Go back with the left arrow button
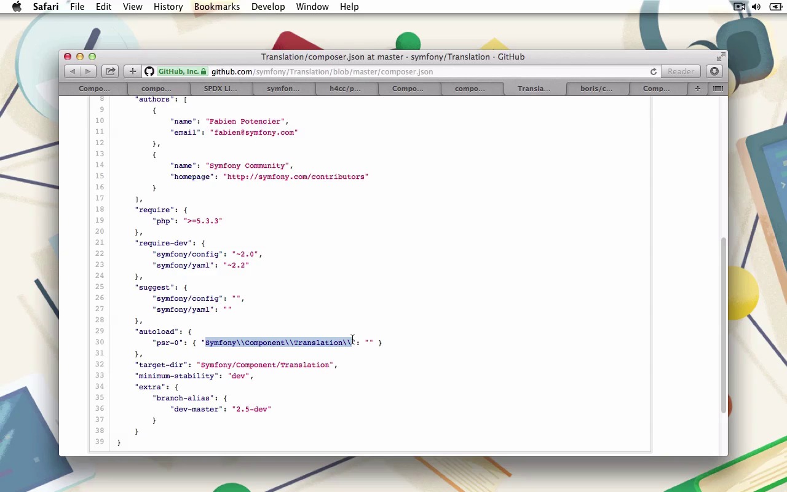 pos(73,71)
